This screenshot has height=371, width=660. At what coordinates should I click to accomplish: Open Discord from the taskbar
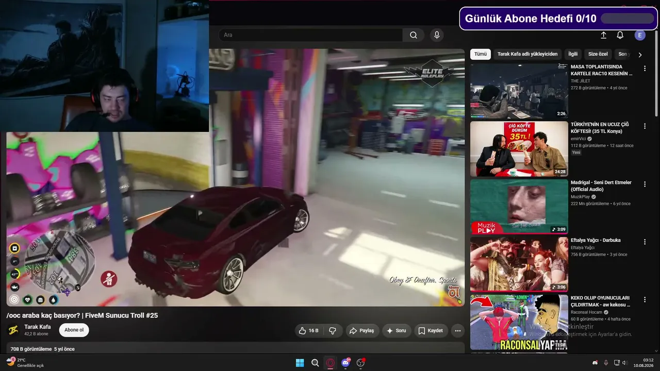(345, 363)
